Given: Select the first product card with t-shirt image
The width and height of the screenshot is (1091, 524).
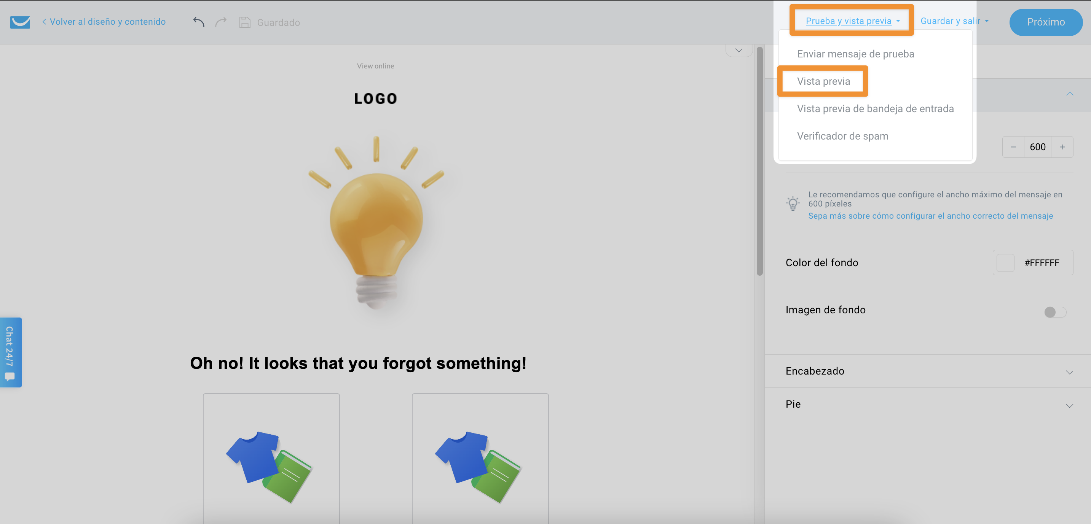Looking at the screenshot, I should click(271, 459).
